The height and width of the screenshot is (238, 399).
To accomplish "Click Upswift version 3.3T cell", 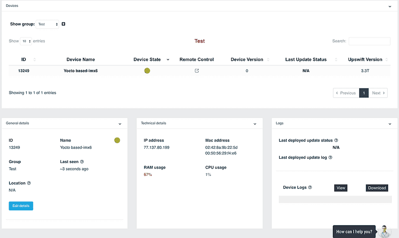I will pos(365,71).
